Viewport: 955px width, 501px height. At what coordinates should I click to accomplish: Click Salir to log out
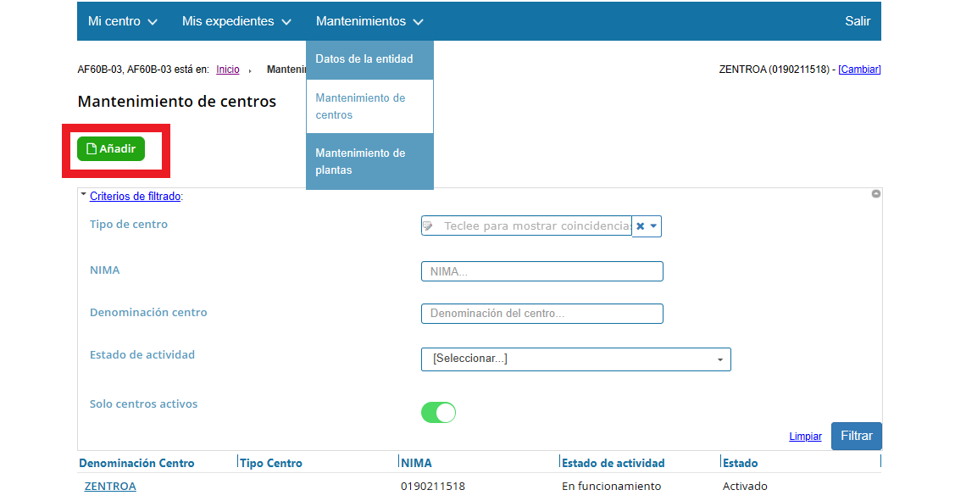click(x=858, y=21)
